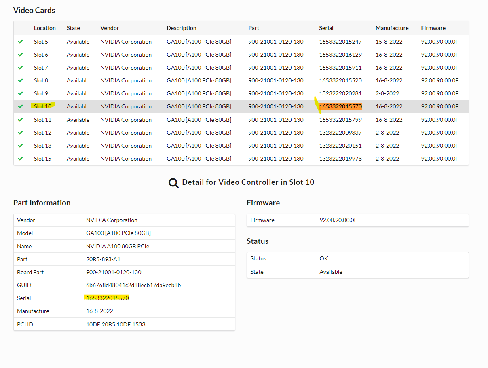488x368 pixels.
Task: Click the green status check icon for Slot 15
Action: (x=21, y=158)
